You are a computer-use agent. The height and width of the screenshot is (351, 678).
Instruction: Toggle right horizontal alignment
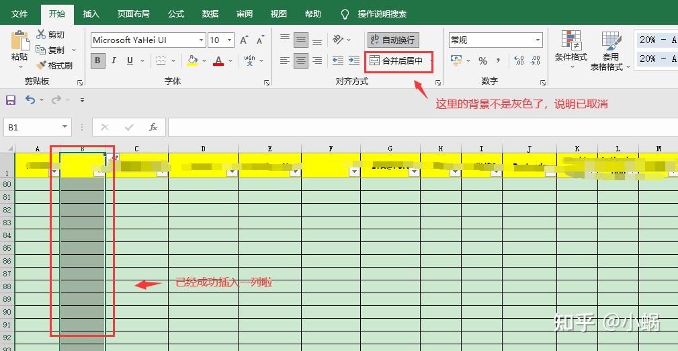pos(317,61)
